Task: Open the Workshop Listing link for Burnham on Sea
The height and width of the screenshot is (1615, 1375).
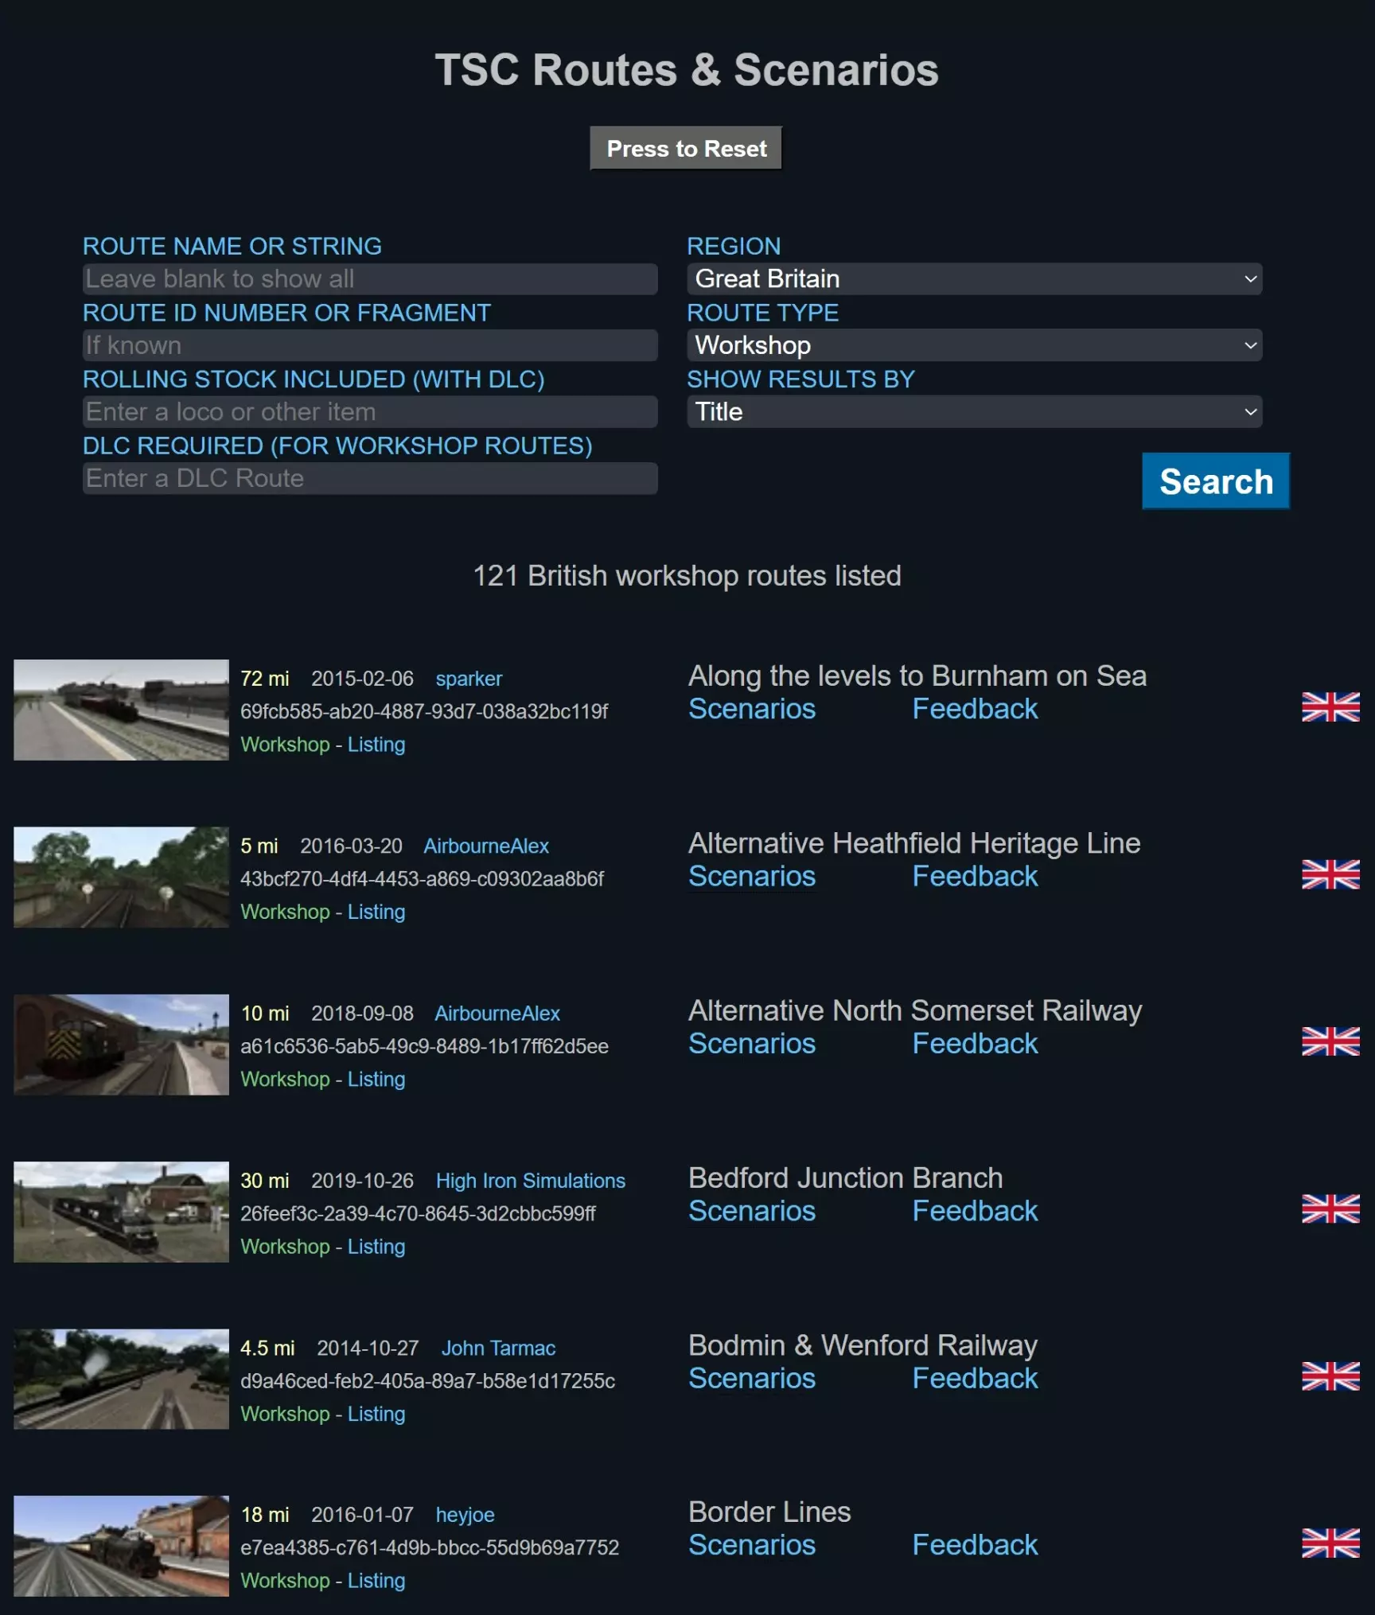Action: [x=376, y=745]
